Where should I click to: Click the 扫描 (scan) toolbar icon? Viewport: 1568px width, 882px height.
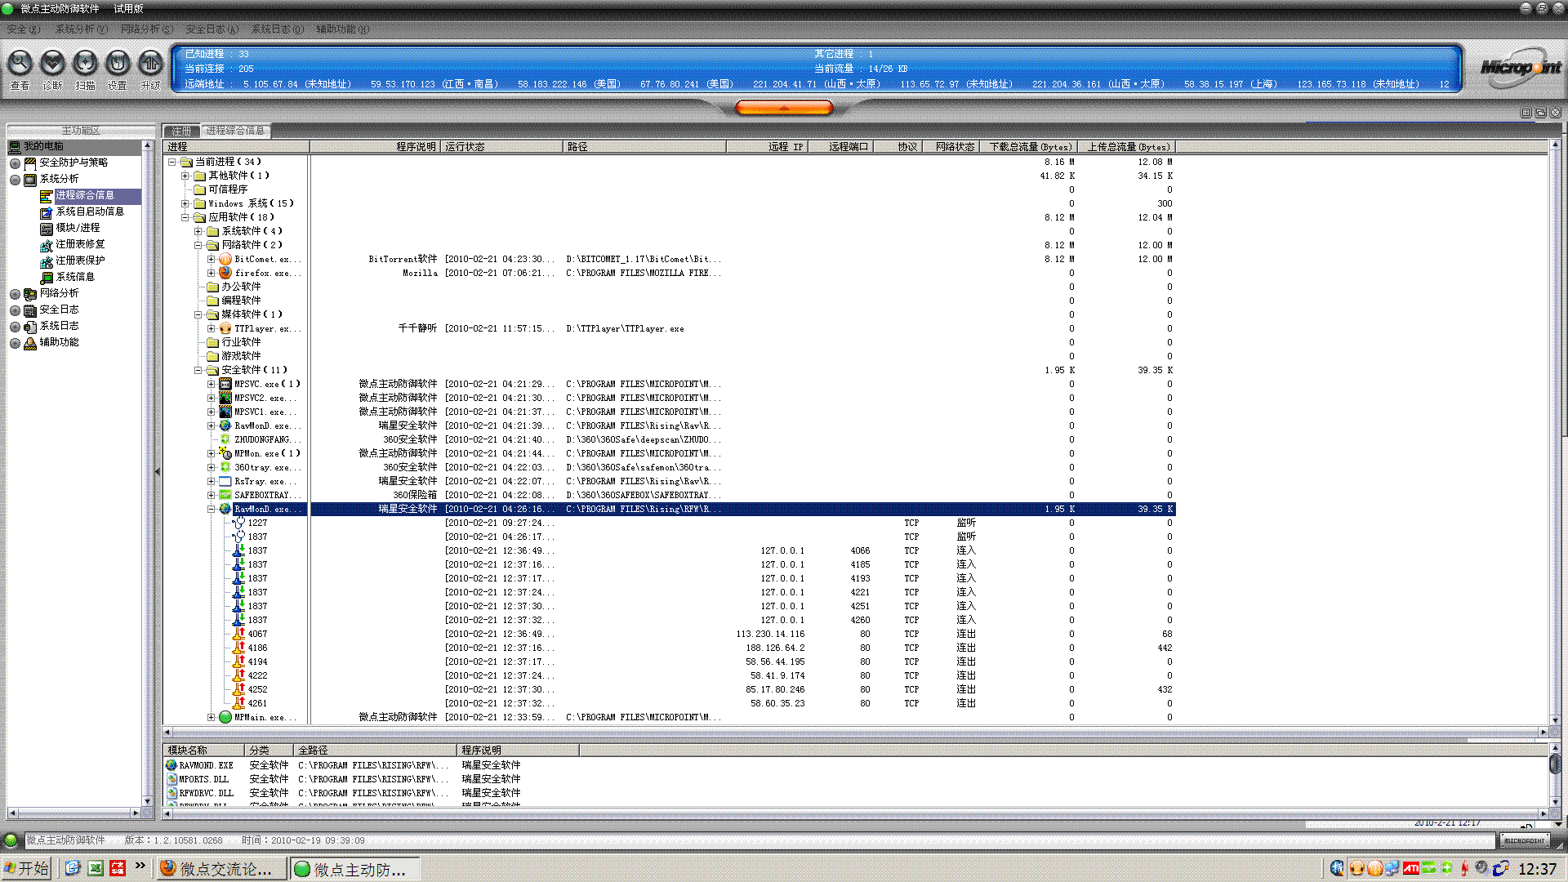coord(85,63)
